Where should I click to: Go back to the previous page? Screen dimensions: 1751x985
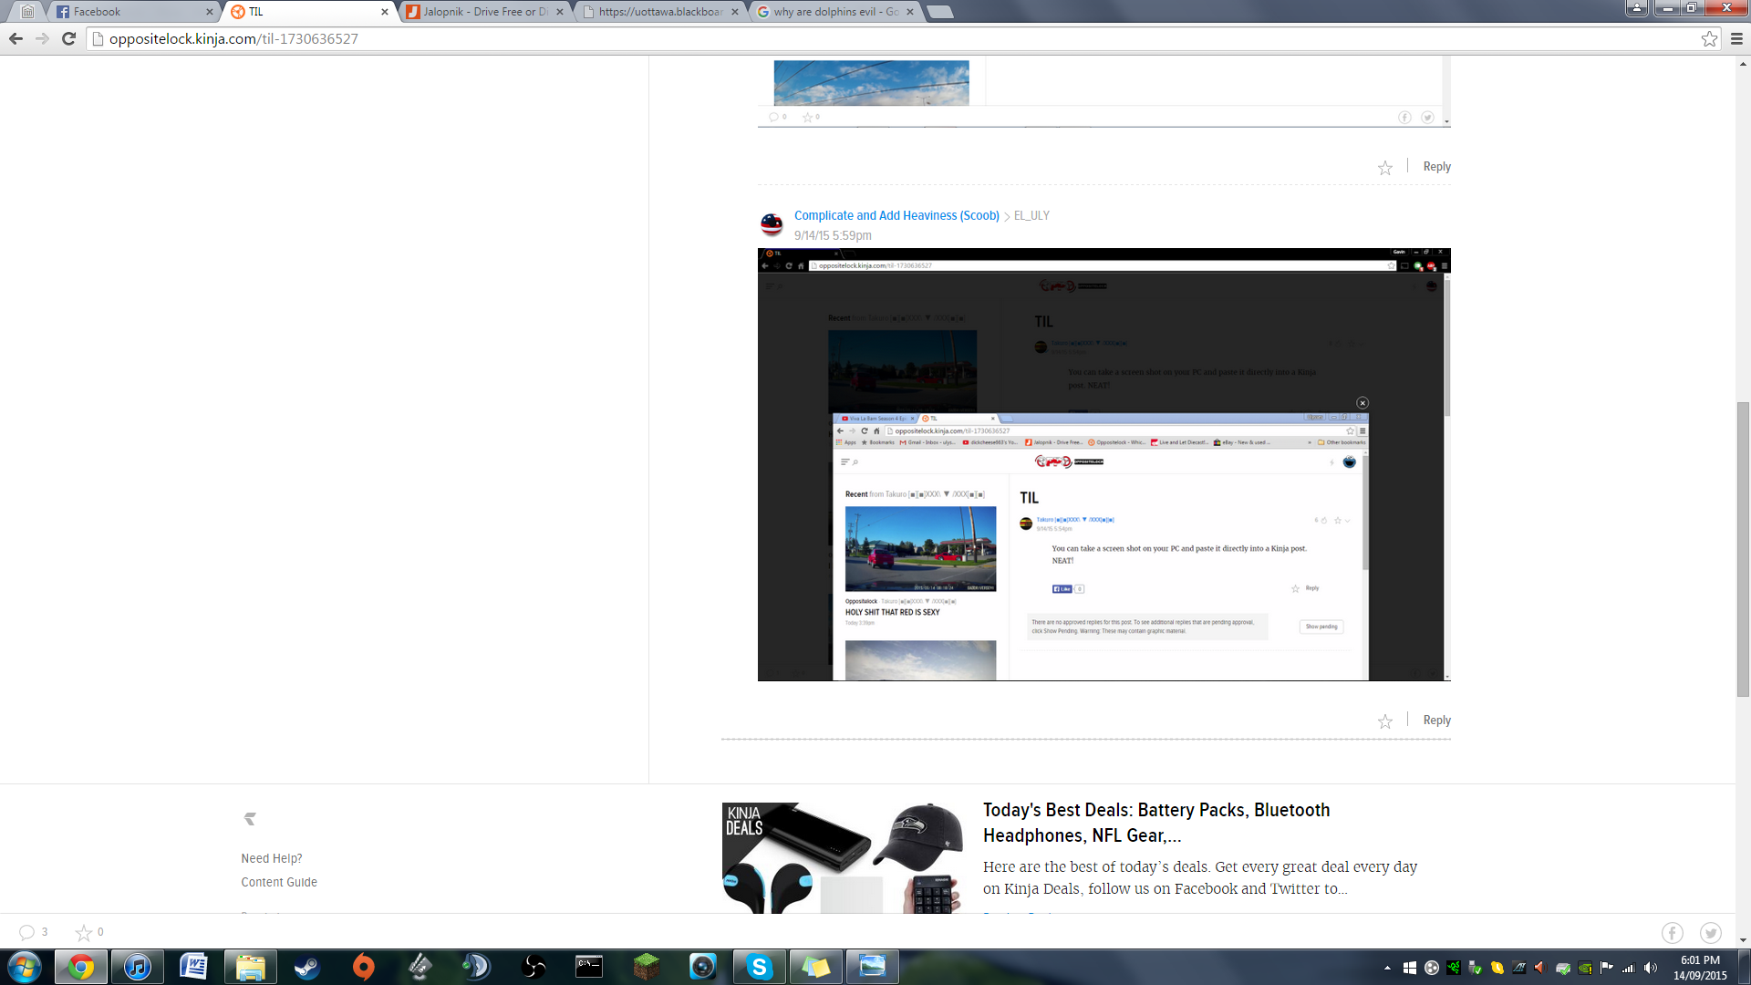16,38
